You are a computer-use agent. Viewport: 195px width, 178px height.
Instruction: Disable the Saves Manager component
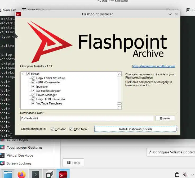[33, 95]
